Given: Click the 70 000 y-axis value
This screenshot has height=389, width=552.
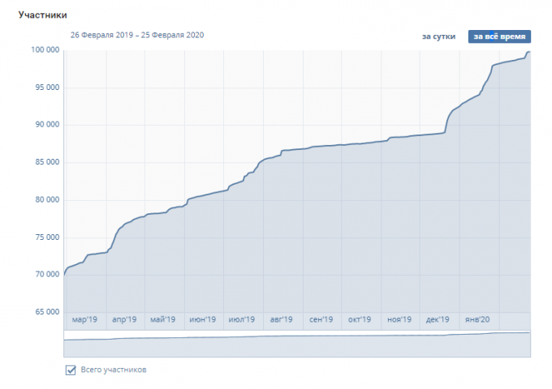Looking at the screenshot, I should tap(47, 275).
